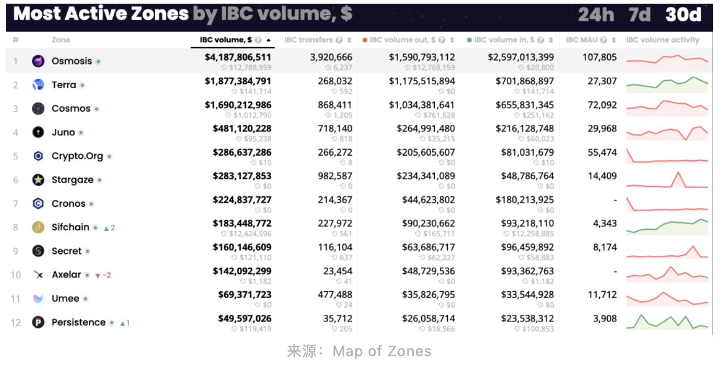Click the Osmosis zone logo icon
Viewport: 721px width, 376px height.
(38, 61)
